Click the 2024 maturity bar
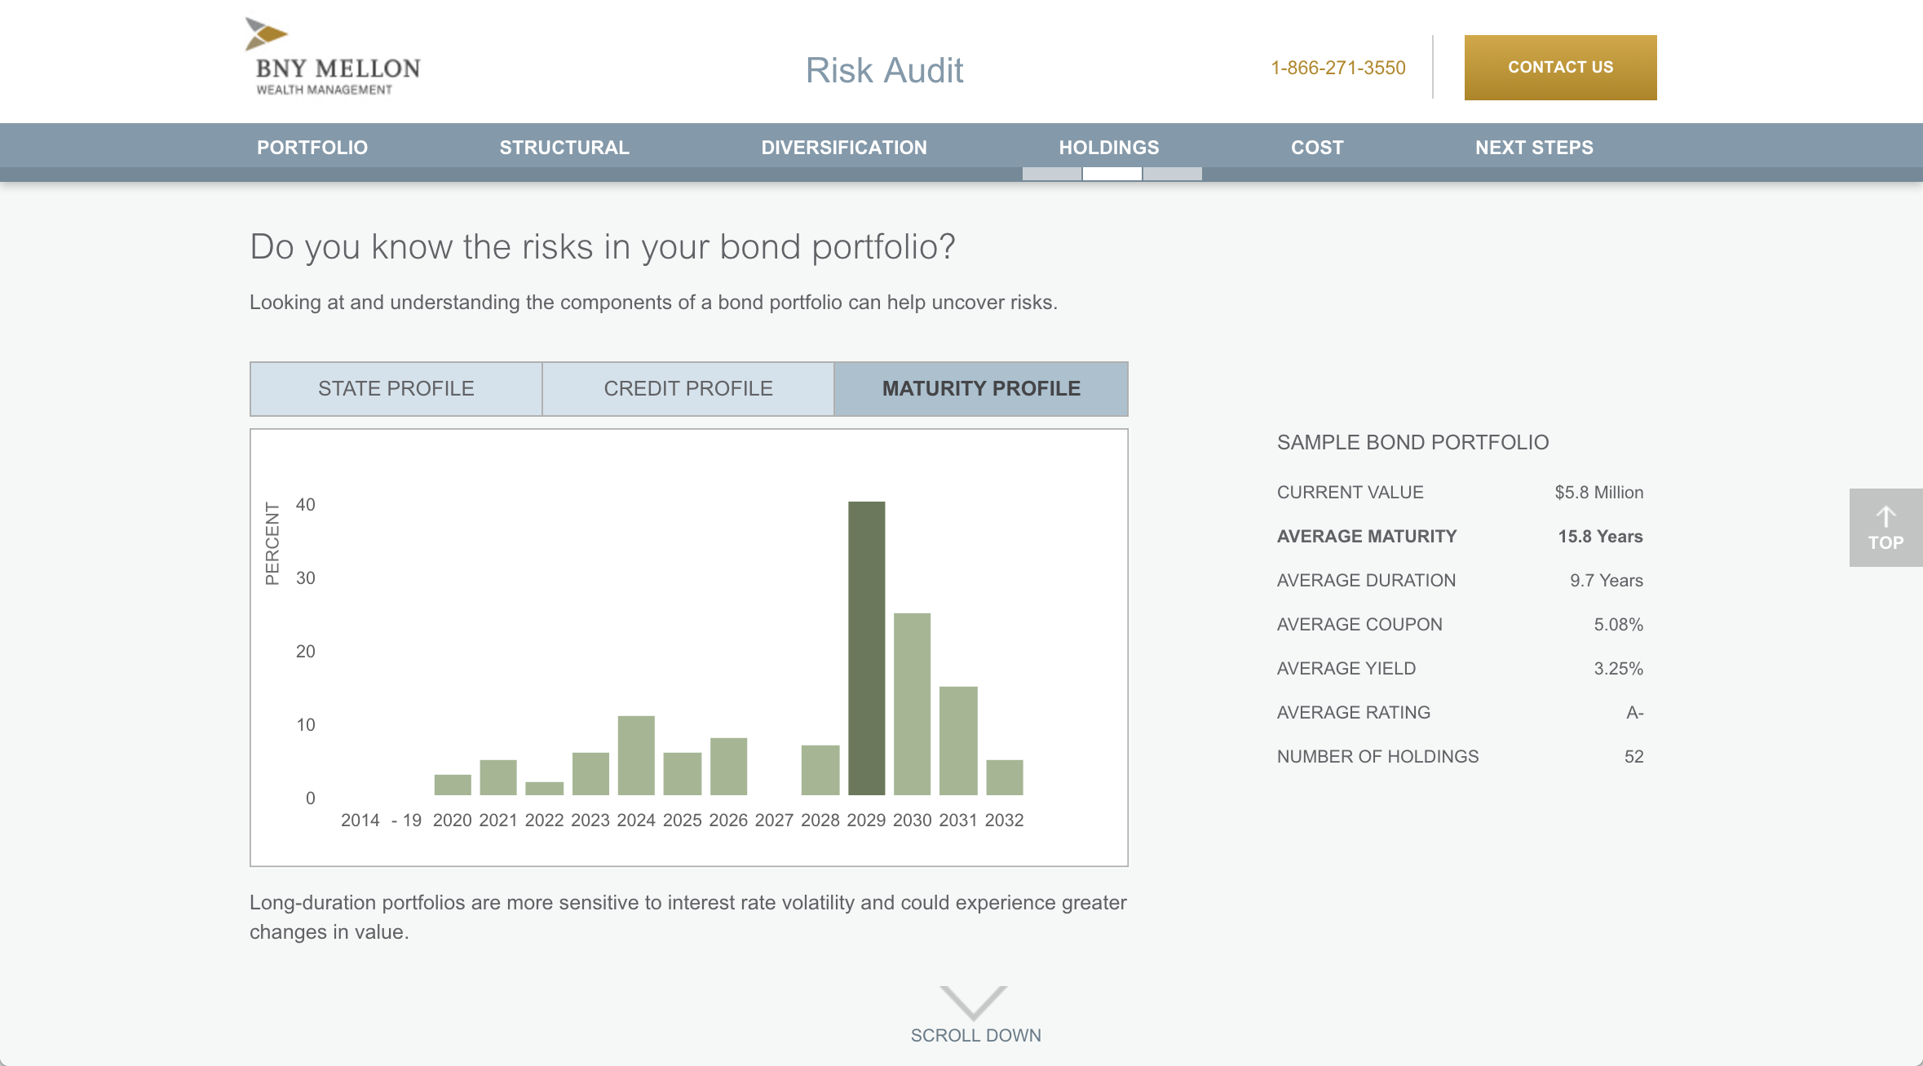 (x=636, y=755)
